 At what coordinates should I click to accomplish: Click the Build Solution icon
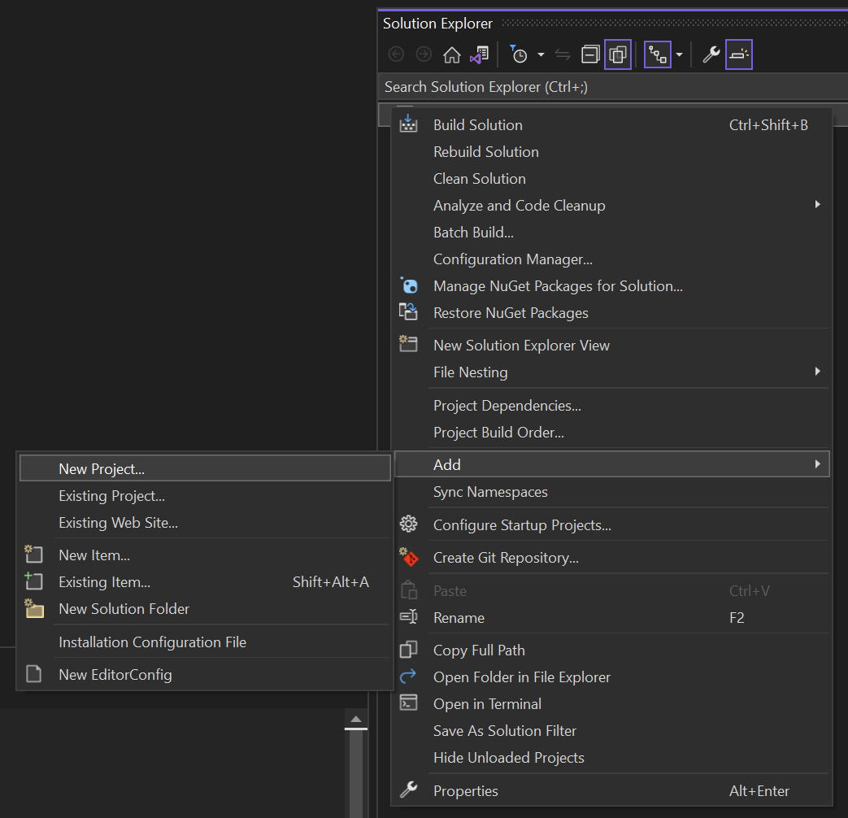click(x=408, y=124)
